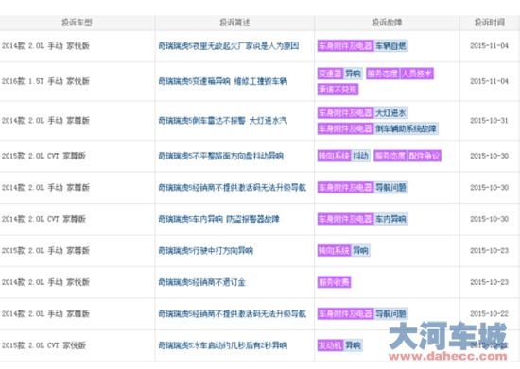Open complaint 冷车启动的几秒后有2秒异响

[222, 345]
